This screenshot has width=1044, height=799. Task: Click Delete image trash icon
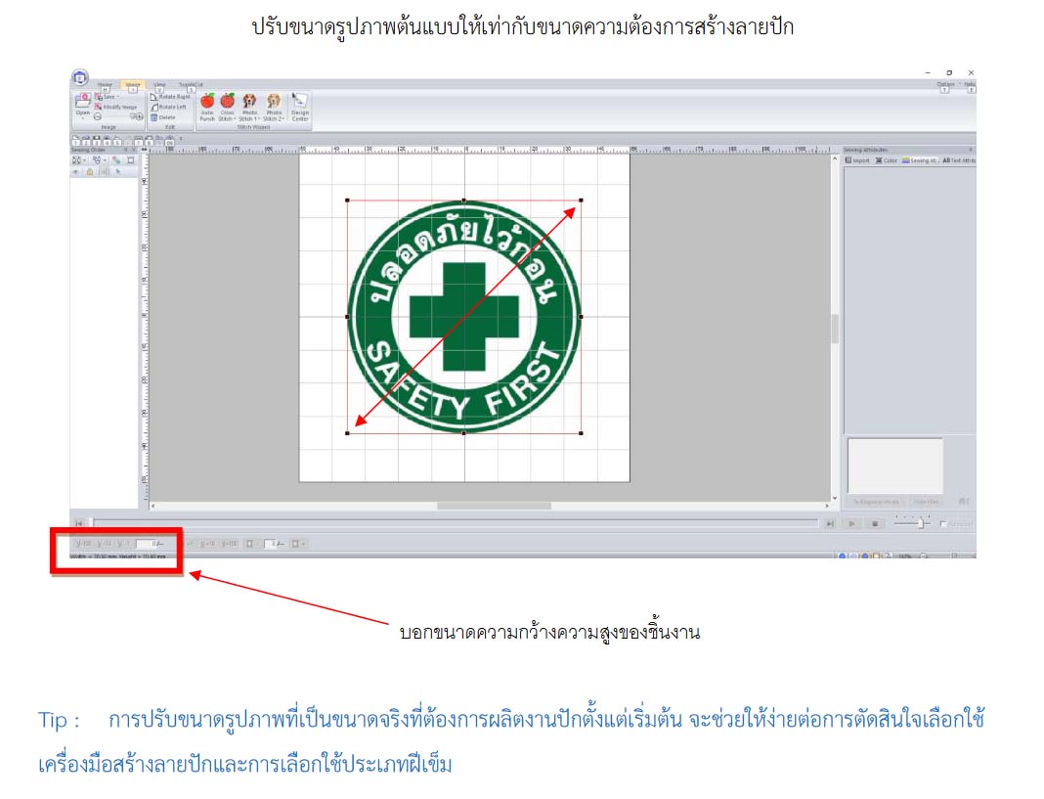(154, 117)
